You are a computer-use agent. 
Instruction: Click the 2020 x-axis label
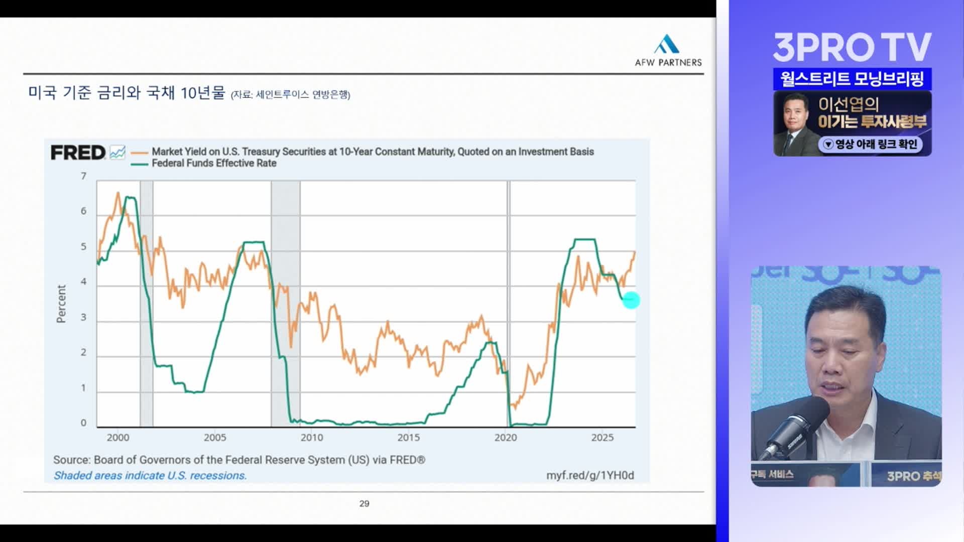click(x=506, y=438)
